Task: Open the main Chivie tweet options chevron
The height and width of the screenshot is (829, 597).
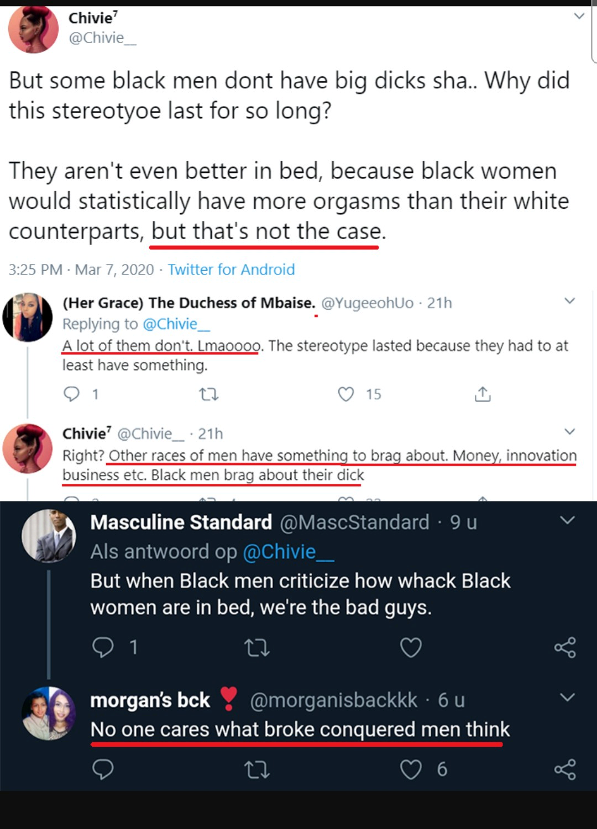Action: (x=579, y=16)
